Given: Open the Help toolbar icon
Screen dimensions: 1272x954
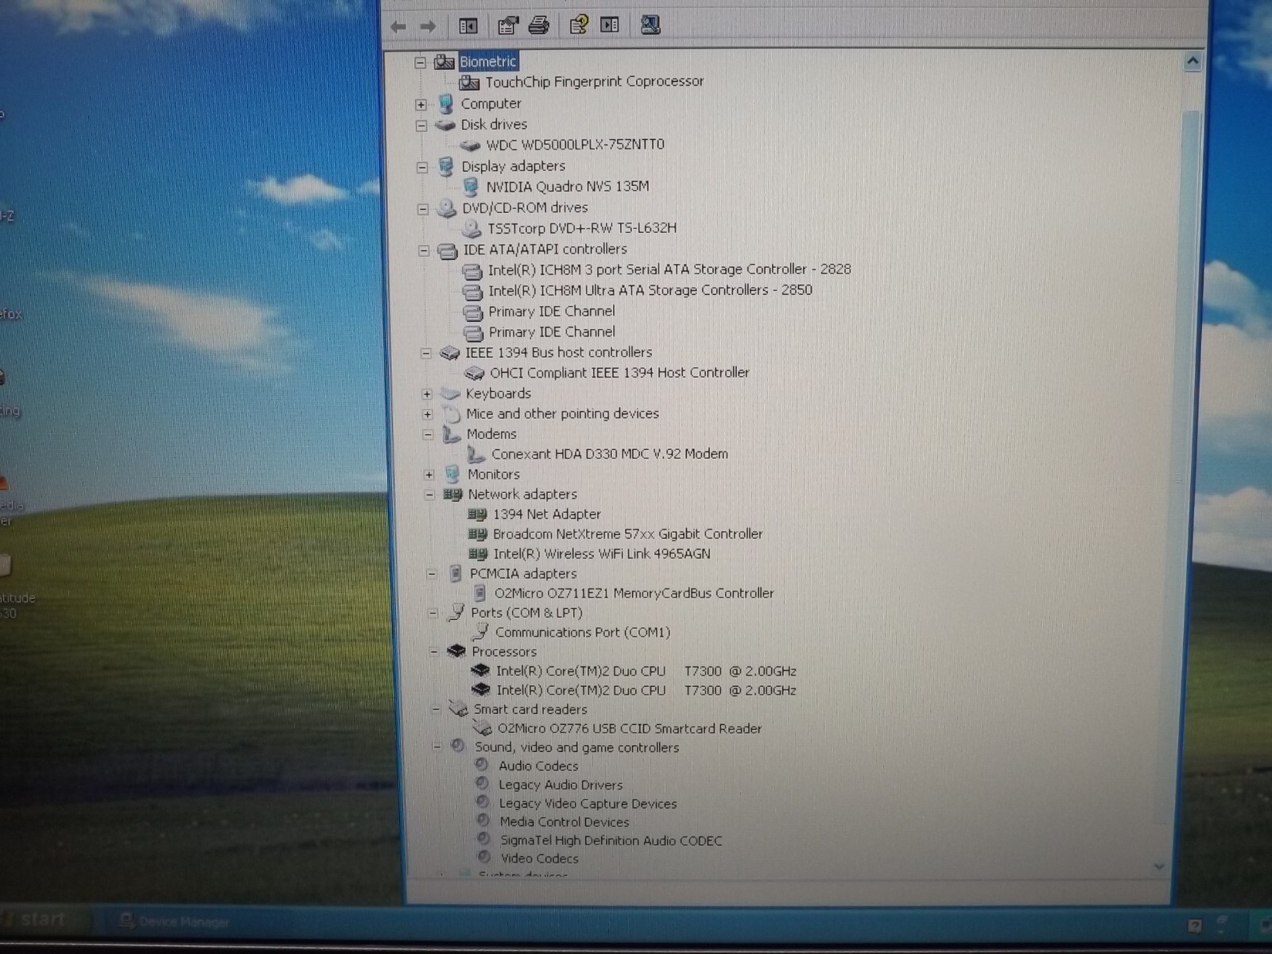Looking at the screenshot, I should 579,25.
